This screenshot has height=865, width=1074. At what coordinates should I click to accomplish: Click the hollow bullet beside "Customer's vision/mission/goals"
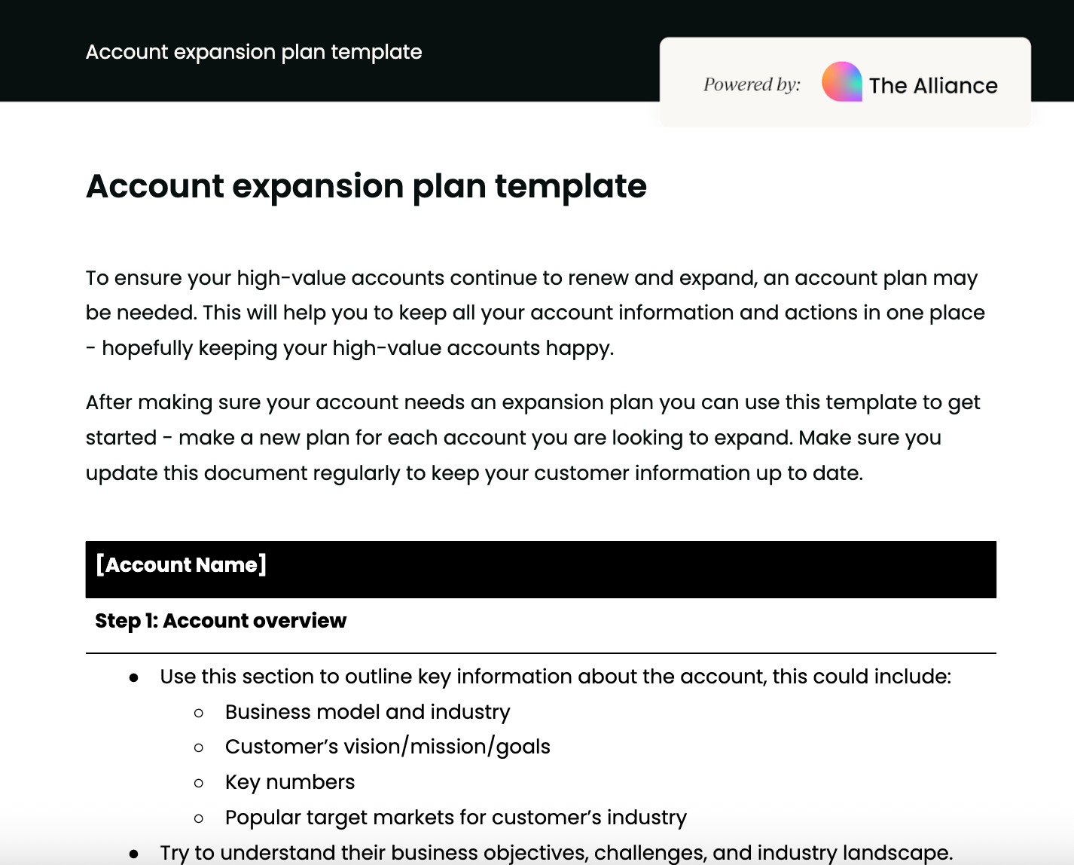coord(199,748)
